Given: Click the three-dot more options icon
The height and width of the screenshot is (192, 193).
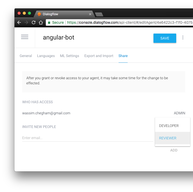Looking at the screenshot, I should tap(183, 37).
